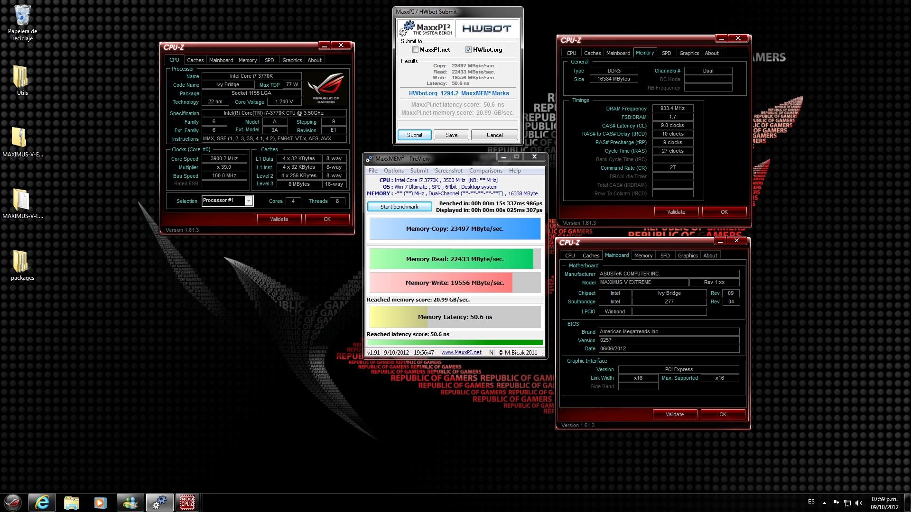Click the 16384 MBytes memory size field
The image size is (911, 512).
[614, 79]
